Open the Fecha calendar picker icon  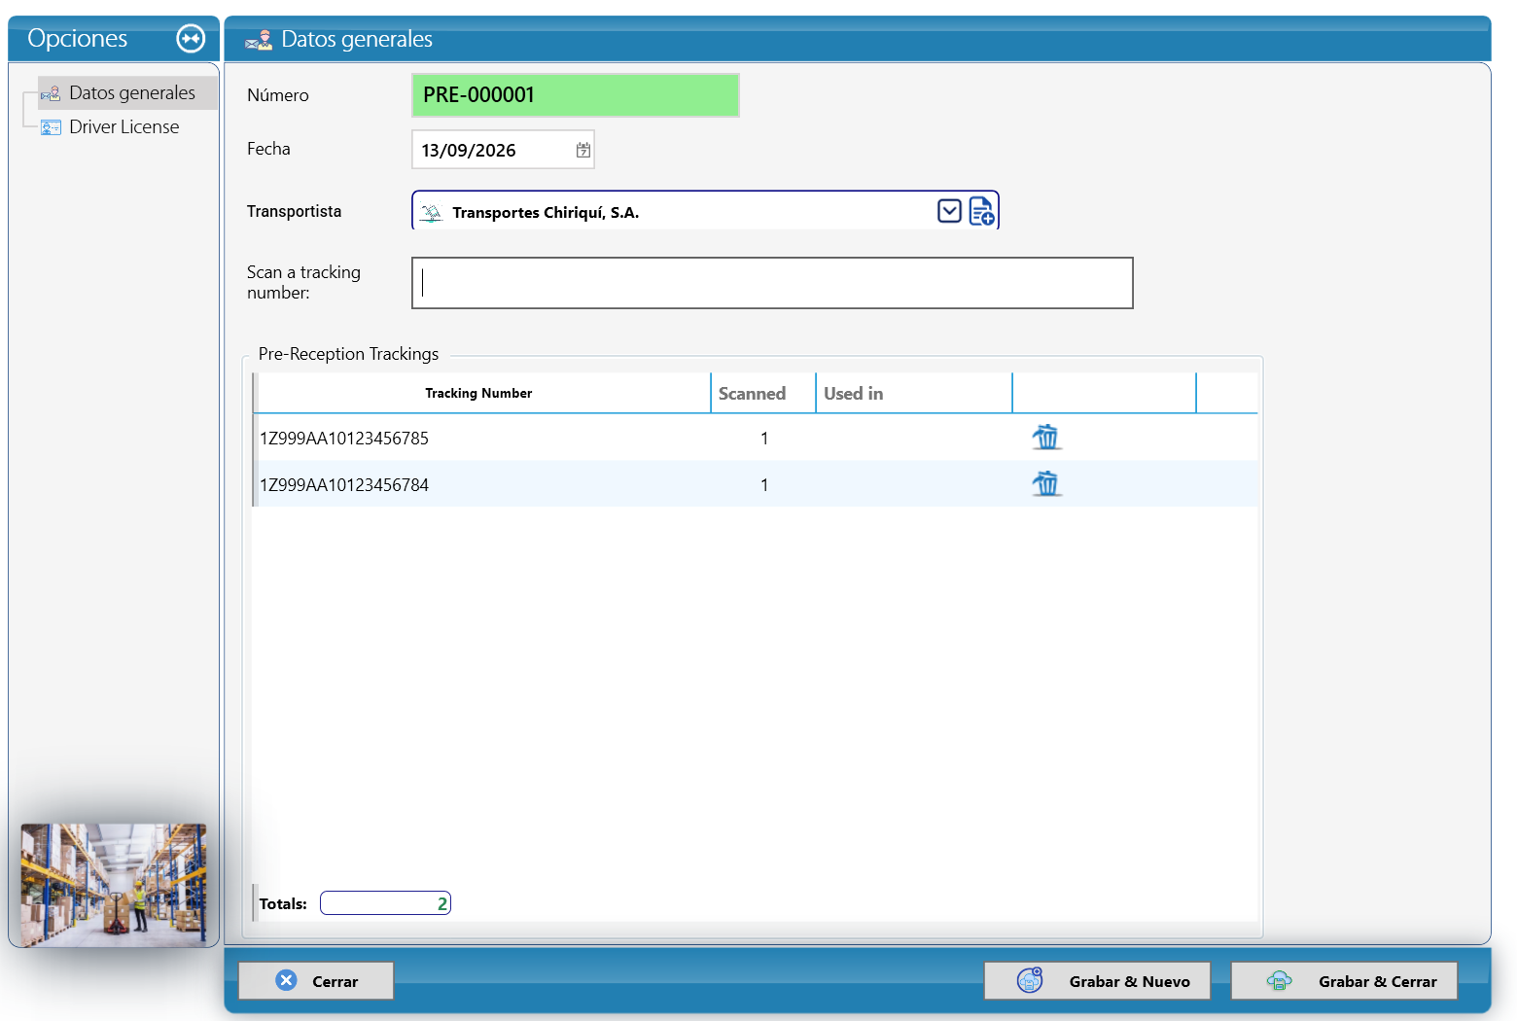pos(583,150)
